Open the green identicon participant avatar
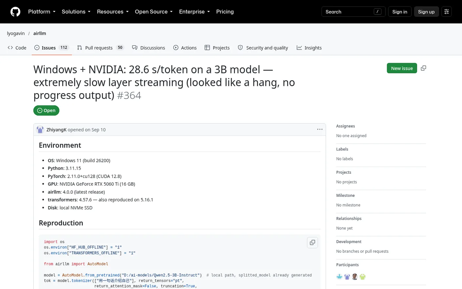 tap(363, 277)
